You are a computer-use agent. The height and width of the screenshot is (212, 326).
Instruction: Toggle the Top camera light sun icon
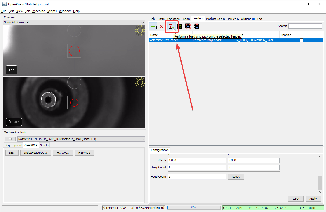coord(140,31)
